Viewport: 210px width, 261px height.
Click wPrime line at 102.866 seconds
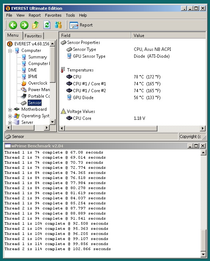(58, 249)
